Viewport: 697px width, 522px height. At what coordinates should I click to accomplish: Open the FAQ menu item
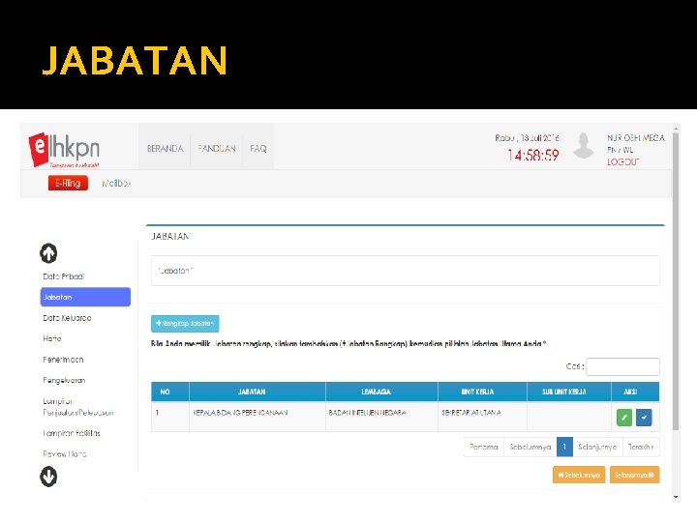click(258, 149)
